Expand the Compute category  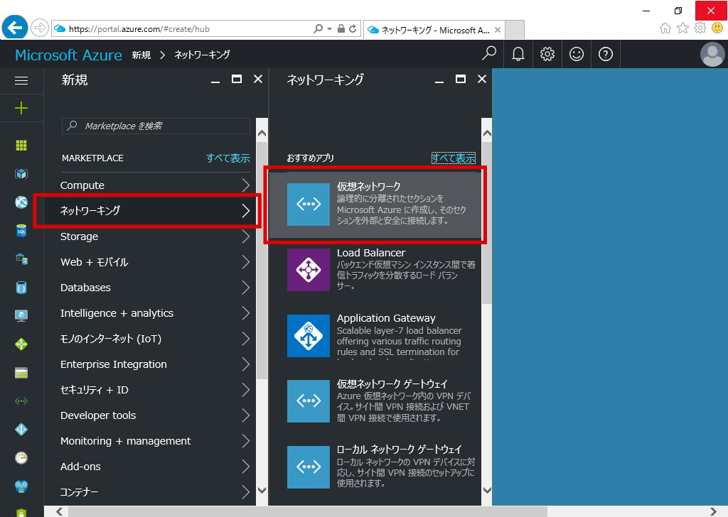pos(155,185)
